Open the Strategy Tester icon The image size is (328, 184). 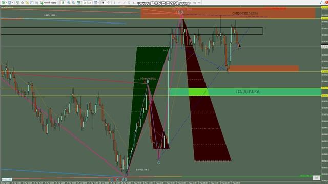click(37, 3)
